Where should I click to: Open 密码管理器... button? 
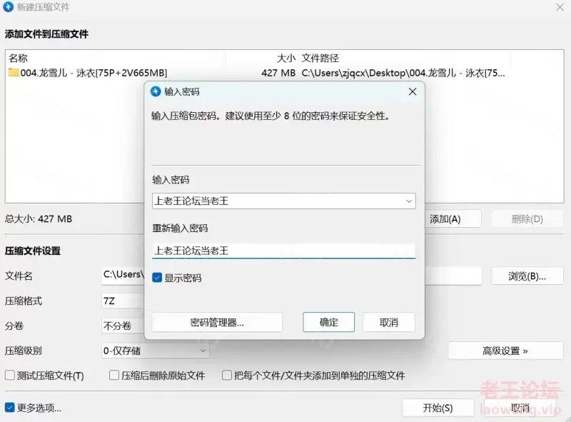217,322
